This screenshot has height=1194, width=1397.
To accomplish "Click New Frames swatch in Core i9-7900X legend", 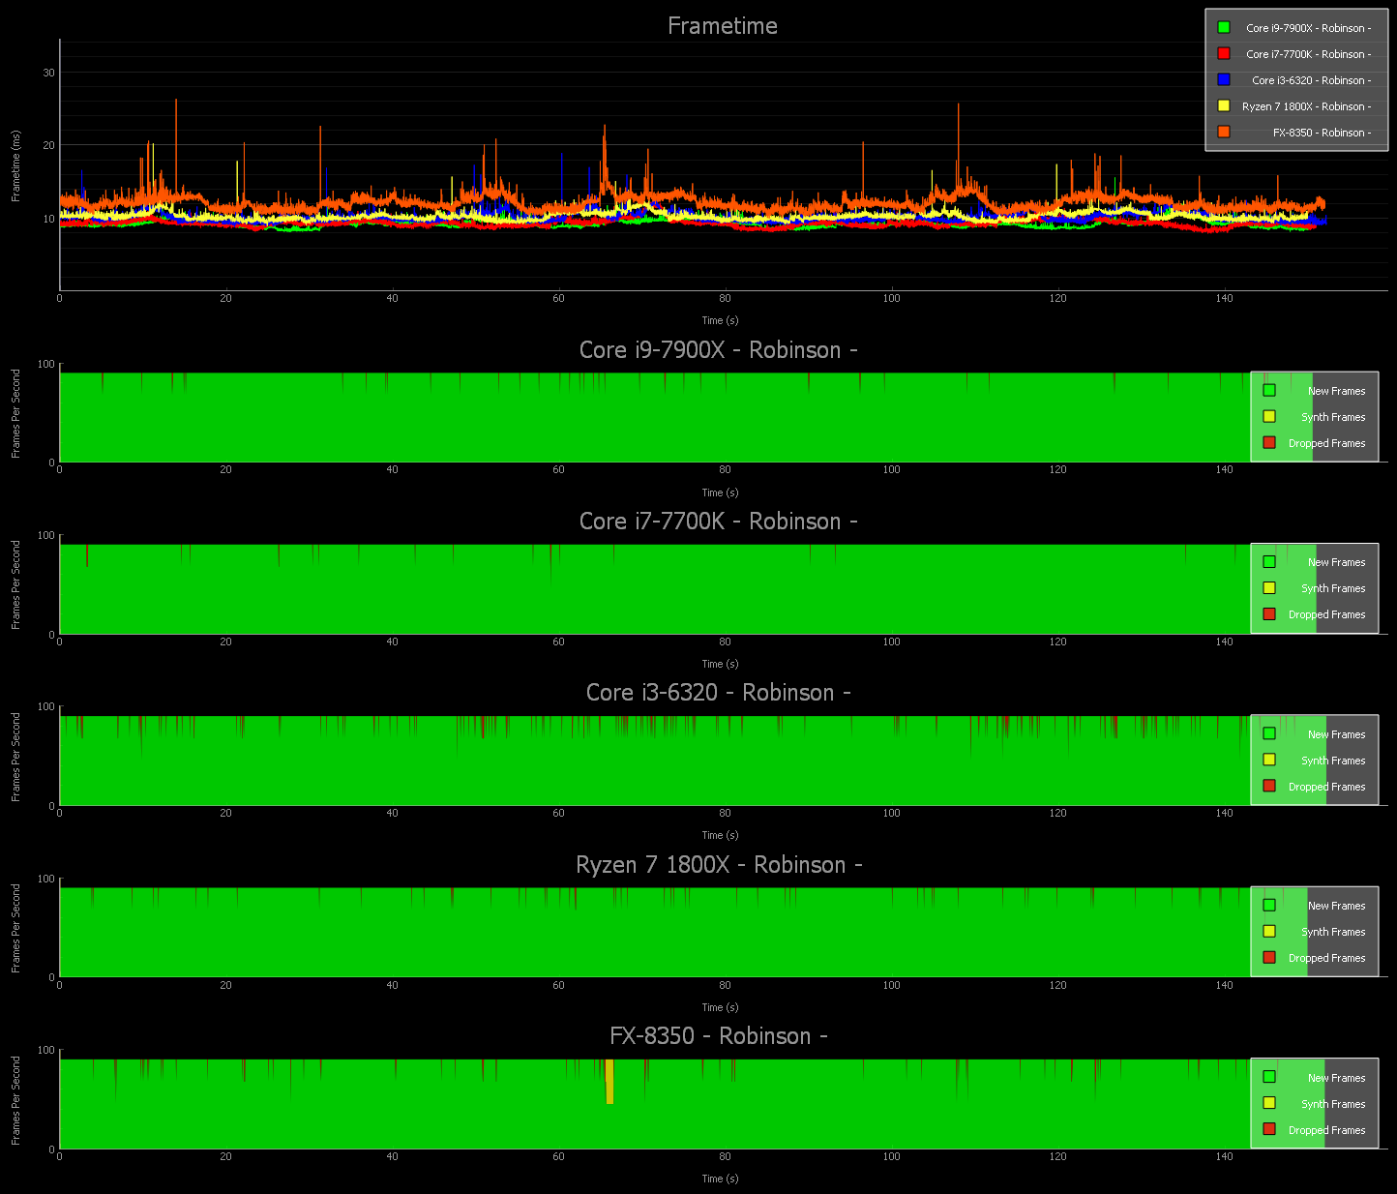I will 1269,390.
